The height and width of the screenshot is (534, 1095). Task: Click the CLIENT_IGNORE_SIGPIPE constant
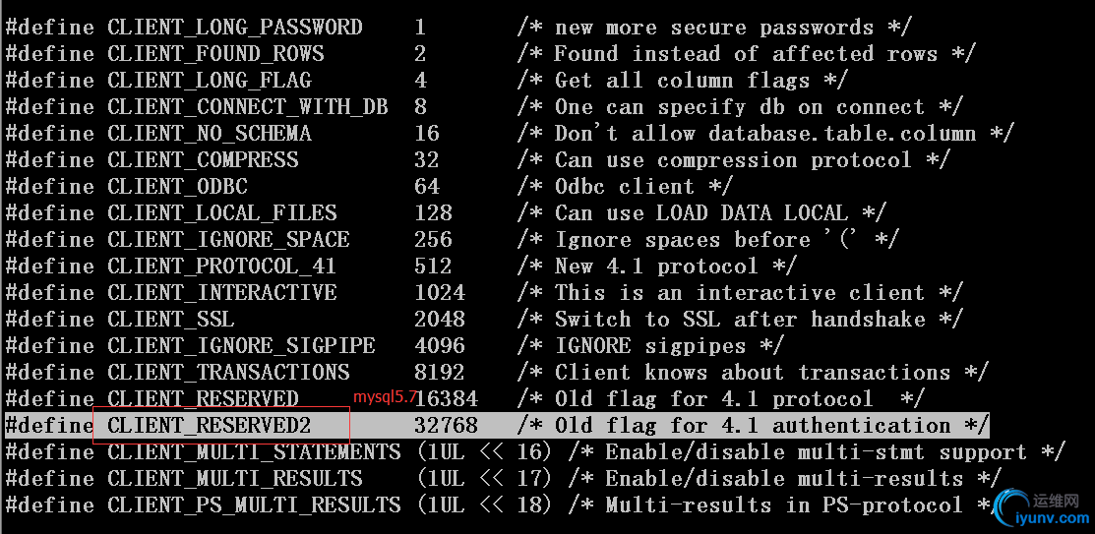(x=241, y=346)
